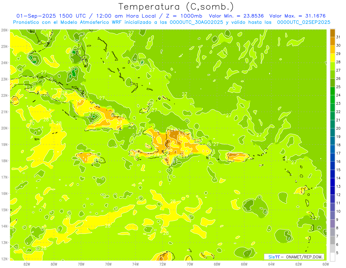This screenshot has width=346, height=268.
Task: Pick the blue swatch between 16 and 17
Action: click(332, 158)
